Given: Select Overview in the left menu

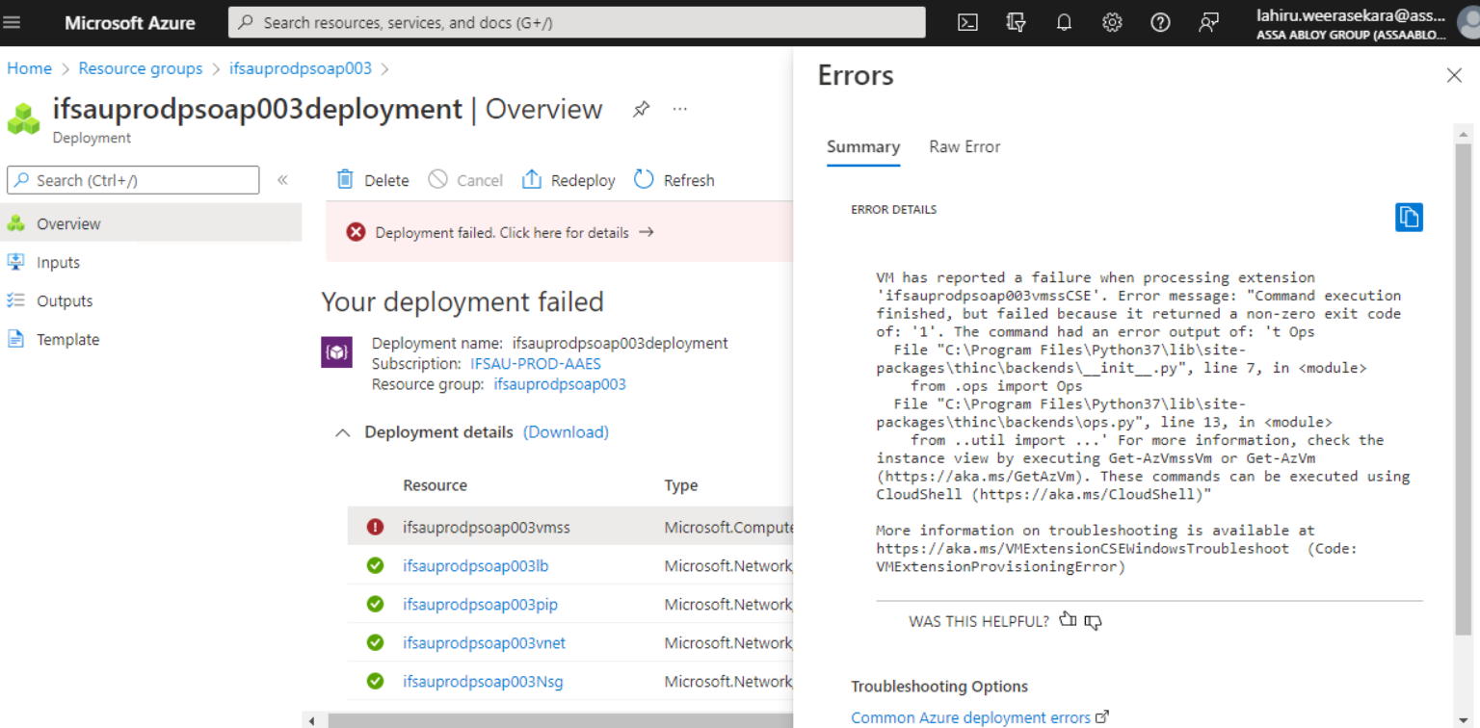Looking at the screenshot, I should 150,223.
